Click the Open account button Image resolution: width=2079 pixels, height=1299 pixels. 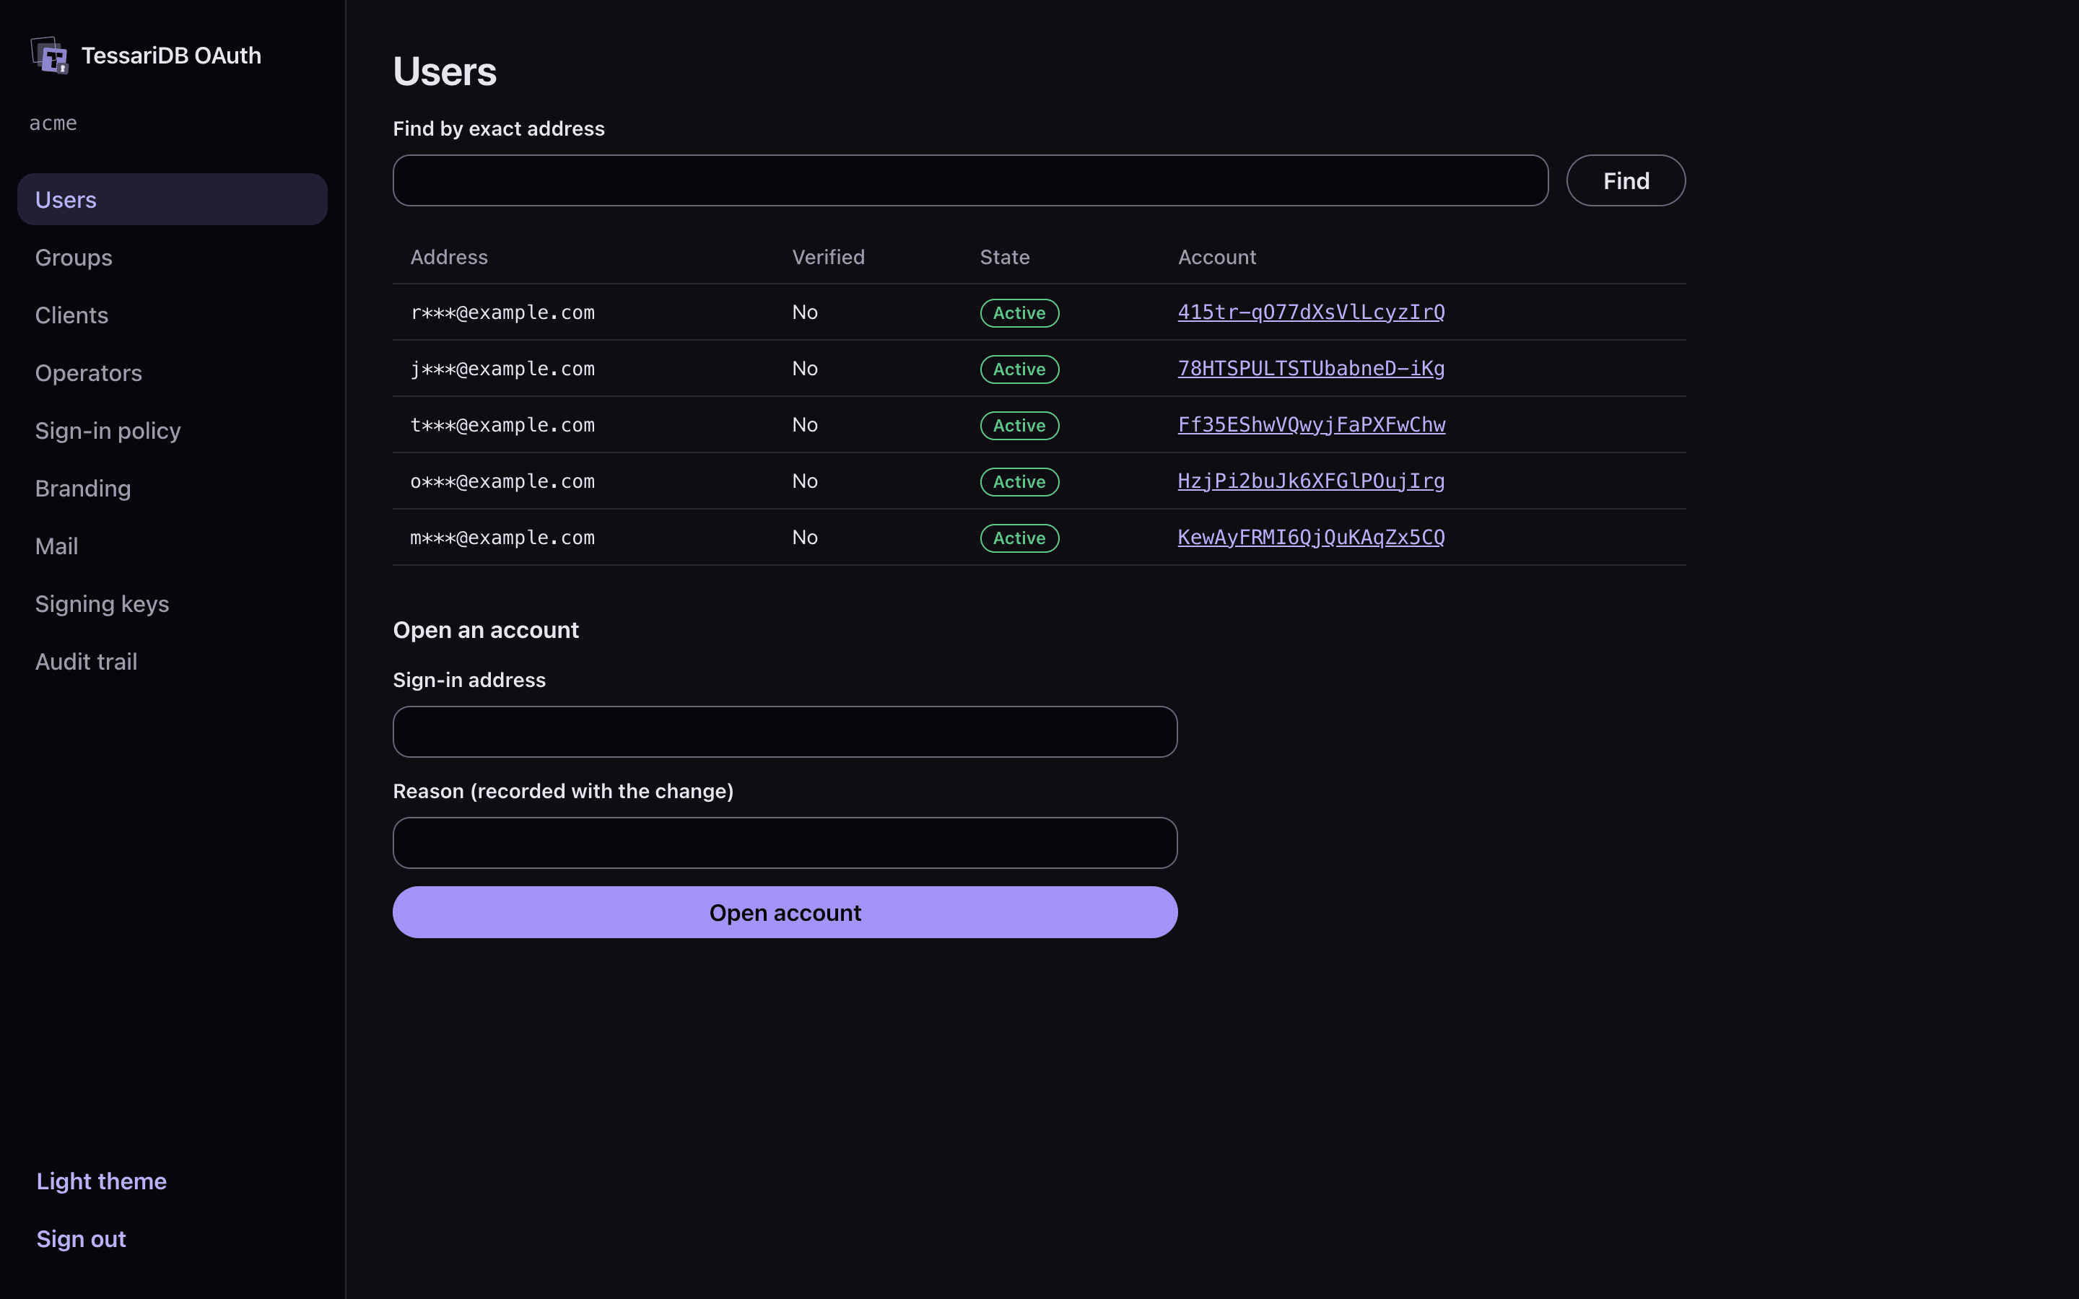pyautogui.click(x=785, y=911)
